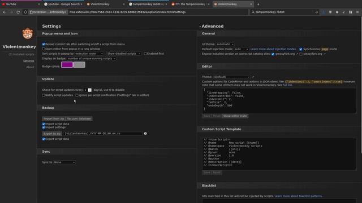Click Export to zip button
The image size is (362, 203).
[x=52, y=134]
